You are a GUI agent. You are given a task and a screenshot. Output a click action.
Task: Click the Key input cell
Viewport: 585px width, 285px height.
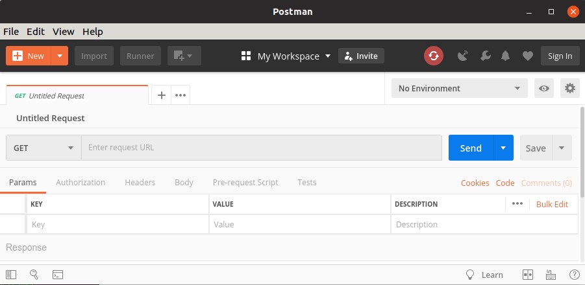pos(118,224)
